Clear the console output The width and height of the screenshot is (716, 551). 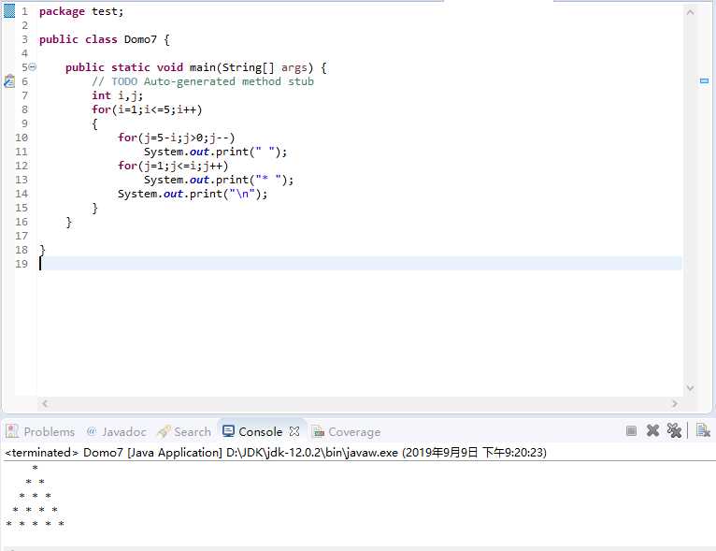(x=703, y=431)
